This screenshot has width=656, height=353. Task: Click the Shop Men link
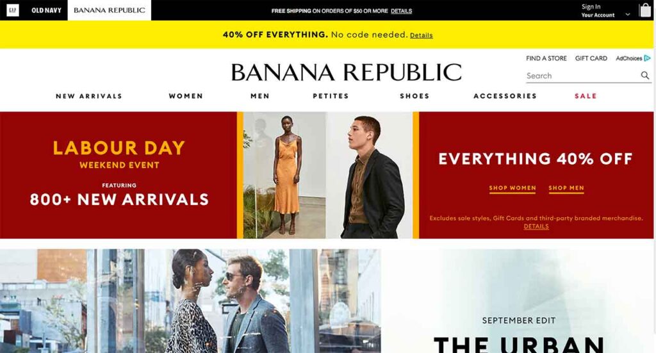[566, 188]
